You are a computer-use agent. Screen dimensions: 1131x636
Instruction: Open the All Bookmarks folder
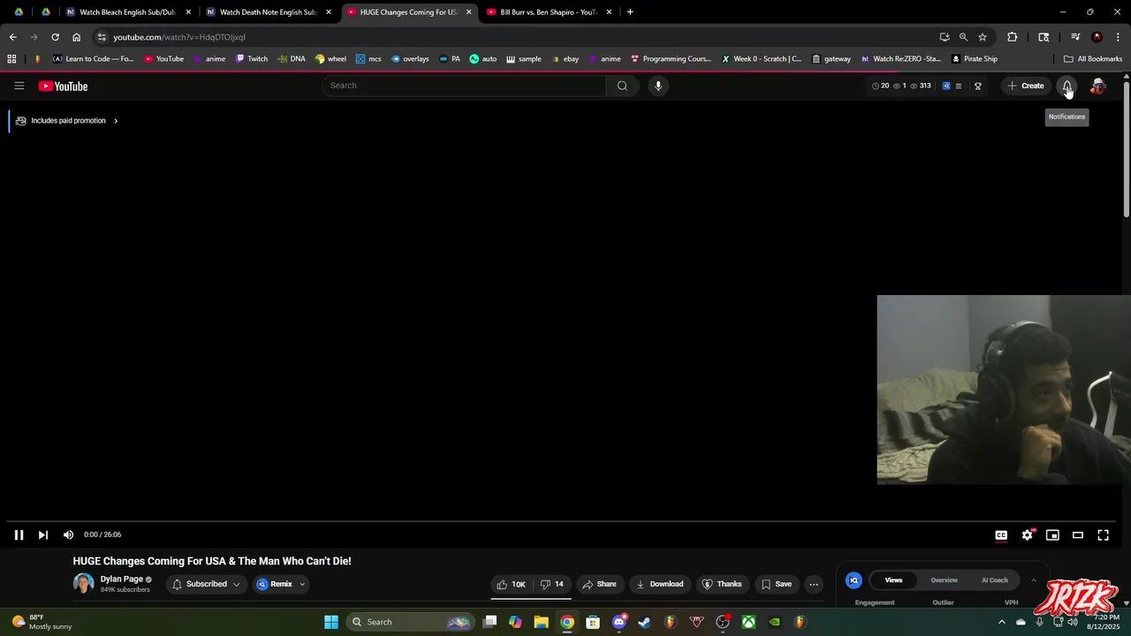[1093, 59]
